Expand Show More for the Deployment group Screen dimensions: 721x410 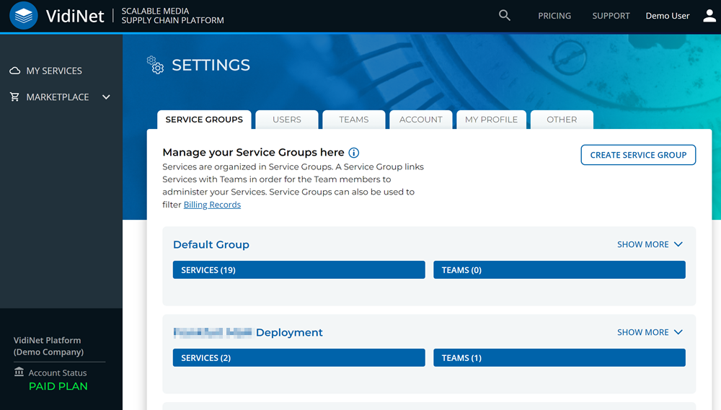(x=650, y=332)
